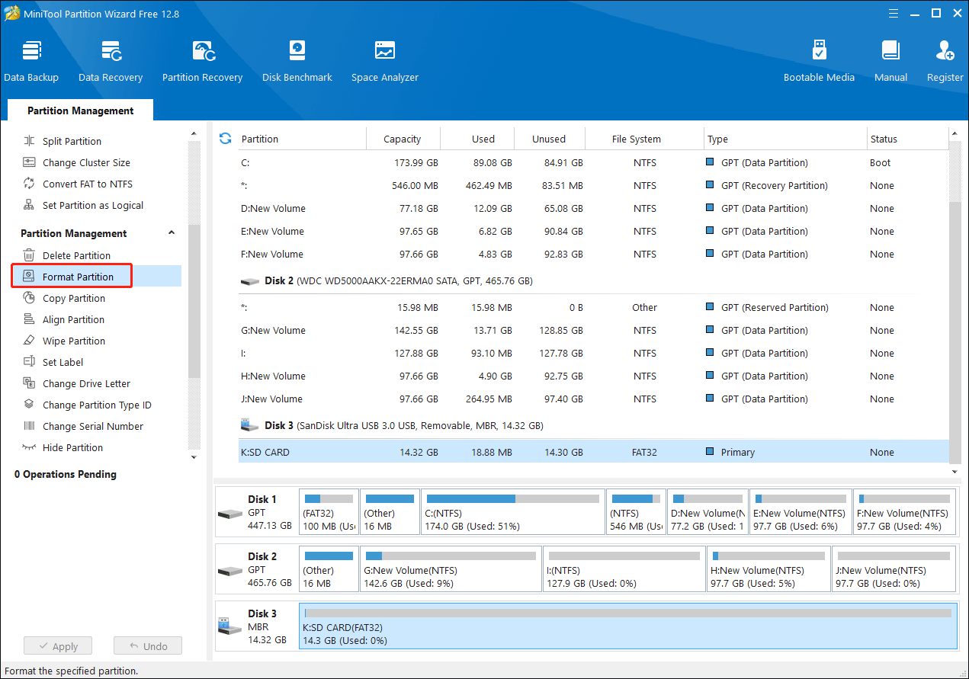This screenshot has height=679, width=969.
Task: Collapse the Partition Management section
Action: click(172, 233)
